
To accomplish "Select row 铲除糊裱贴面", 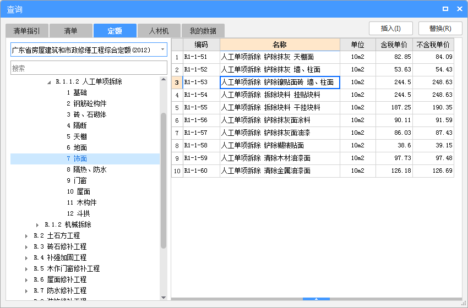I will click(280, 146).
